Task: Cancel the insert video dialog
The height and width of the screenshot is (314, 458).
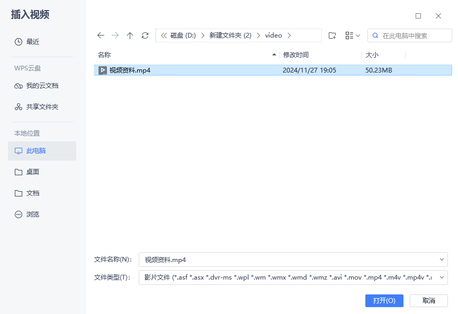Action: coord(429,300)
